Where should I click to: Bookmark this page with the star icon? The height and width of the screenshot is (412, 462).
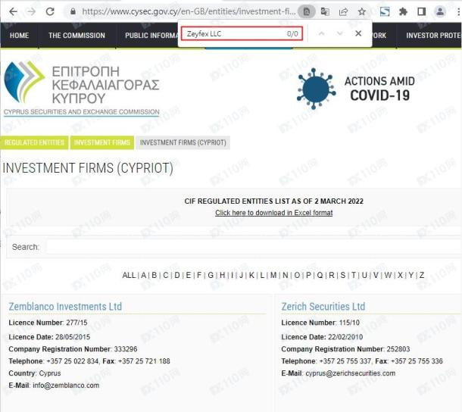tap(362, 11)
